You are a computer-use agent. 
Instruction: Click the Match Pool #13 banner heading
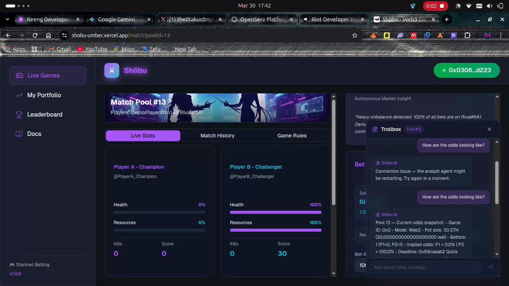tap(138, 102)
